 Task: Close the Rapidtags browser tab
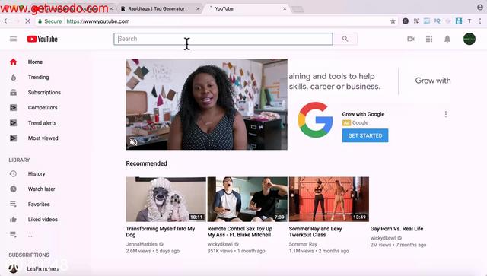point(198,8)
